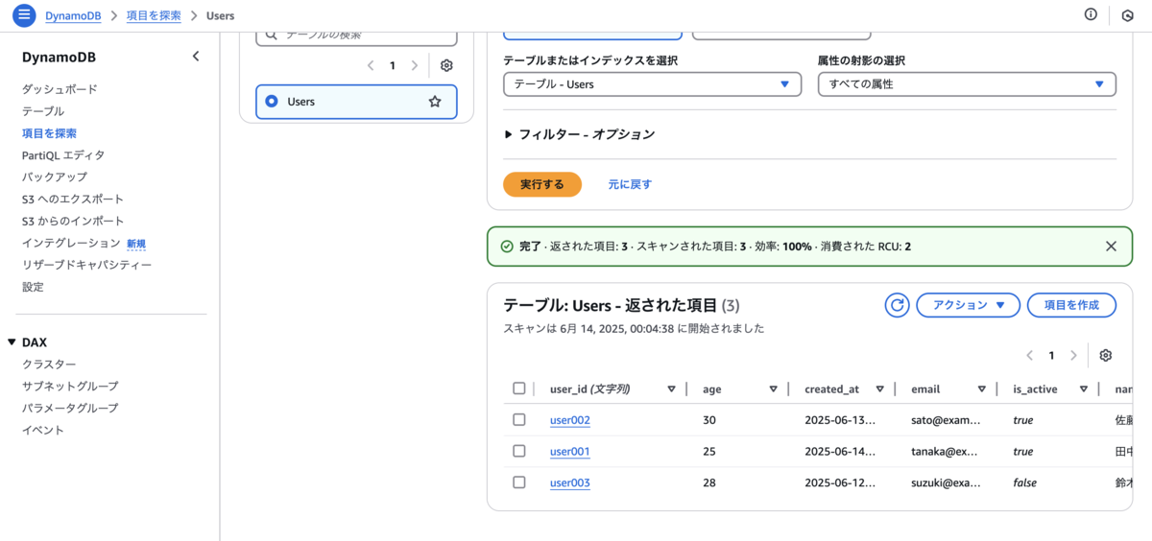The height and width of the screenshot is (541, 1152).
Task: Sort by age column arrow
Action: (x=773, y=389)
